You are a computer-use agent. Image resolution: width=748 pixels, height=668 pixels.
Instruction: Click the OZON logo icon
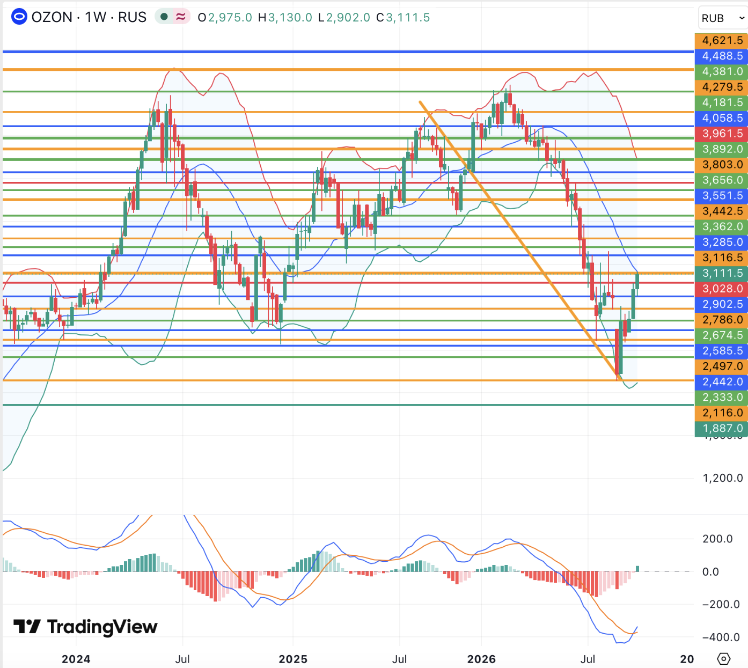pyautogui.click(x=19, y=17)
